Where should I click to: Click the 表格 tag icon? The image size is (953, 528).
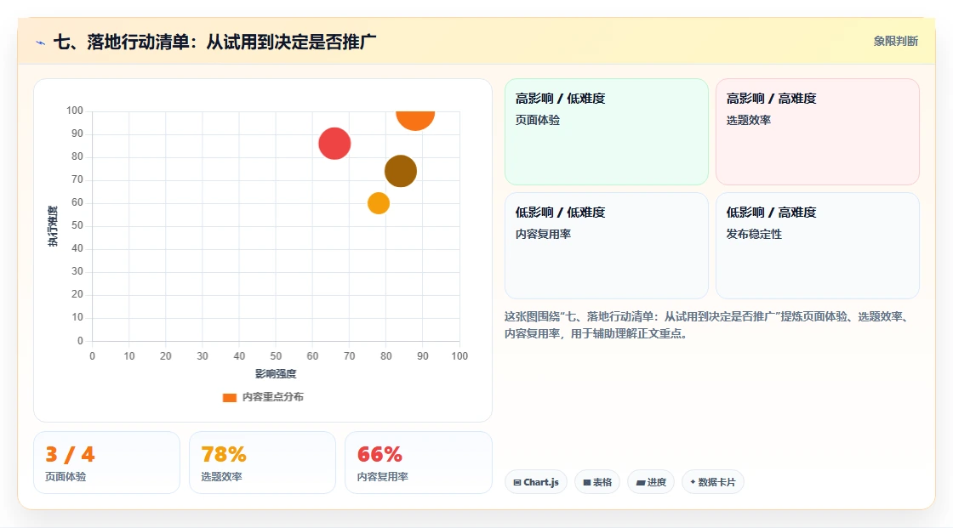coord(587,482)
